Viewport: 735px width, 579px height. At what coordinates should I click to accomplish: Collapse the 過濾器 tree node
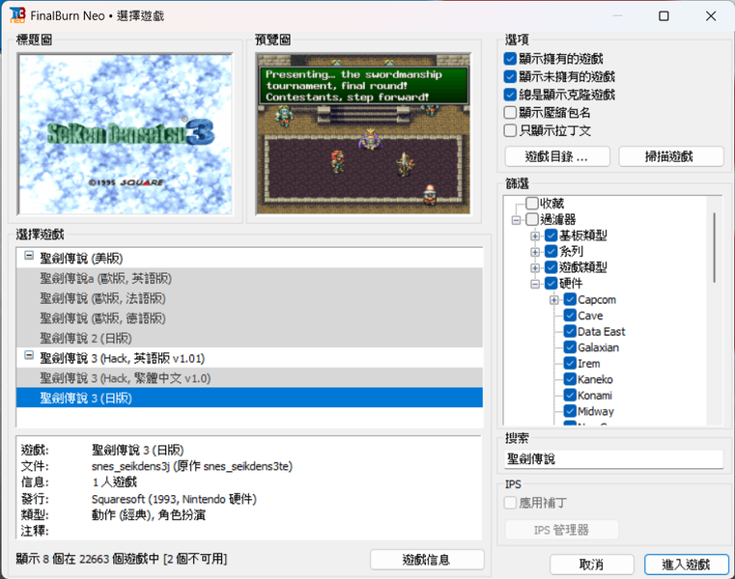point(516,220)
